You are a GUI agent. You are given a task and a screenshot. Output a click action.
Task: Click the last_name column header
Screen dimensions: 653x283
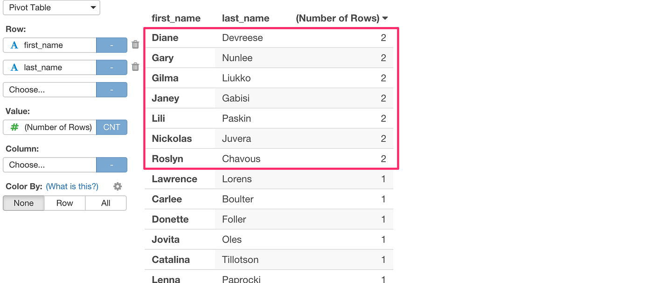(245, 18)
